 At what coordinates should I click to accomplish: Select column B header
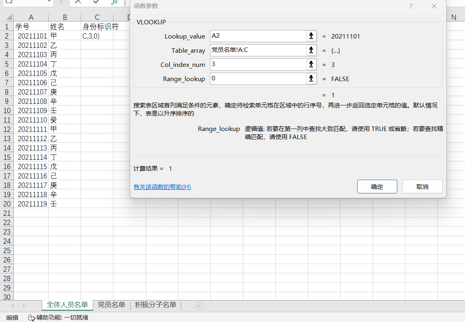coord(64,17)
